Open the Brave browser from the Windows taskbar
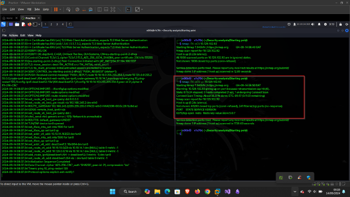This screenshot has height=197, width=350. (x=187, y=191)
